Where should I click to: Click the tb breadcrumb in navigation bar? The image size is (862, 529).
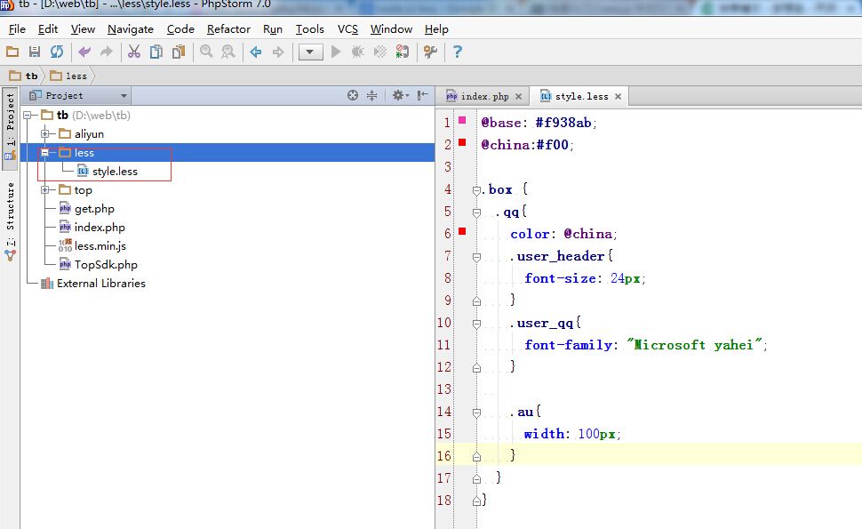click(x=24, y=76)
